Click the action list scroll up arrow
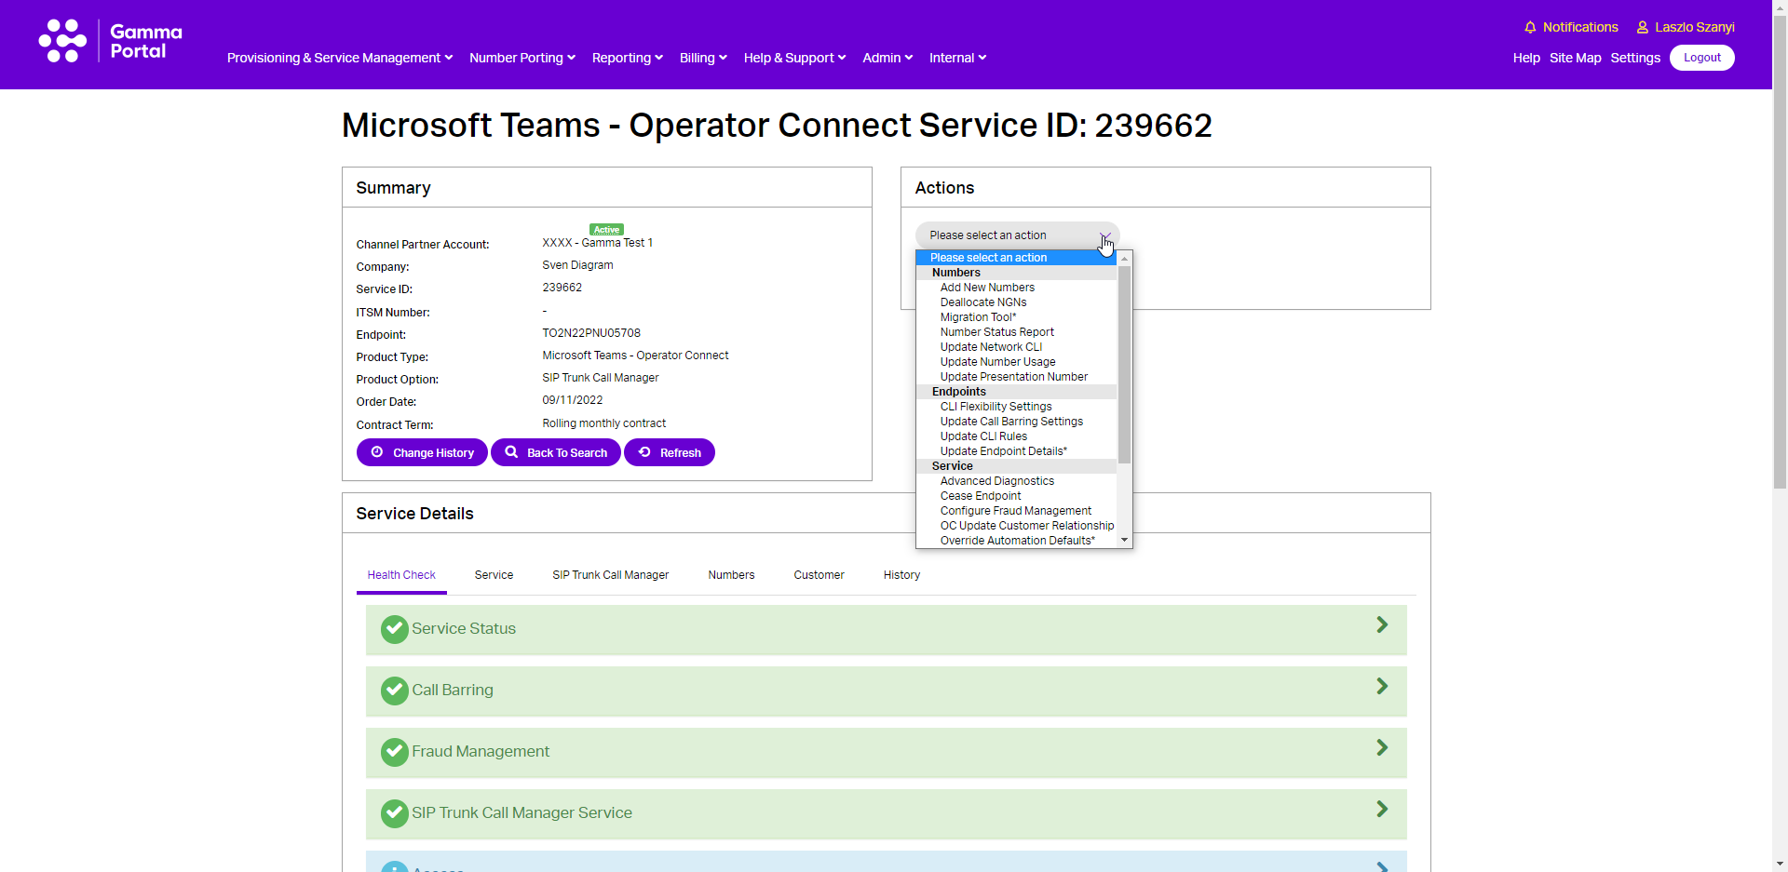Viewport: 1788px width, 872px height. (1125, 258)
